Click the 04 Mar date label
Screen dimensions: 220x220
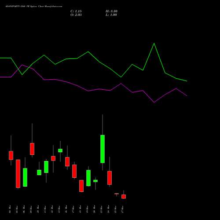click(x=10, y=209)
